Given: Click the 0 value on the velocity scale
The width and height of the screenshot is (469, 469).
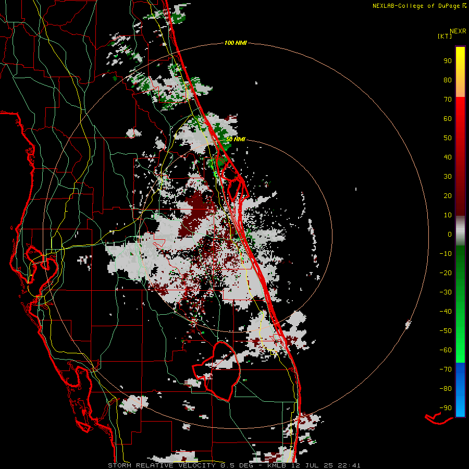Looking at the screenshot, I should [x=450, y=234].
